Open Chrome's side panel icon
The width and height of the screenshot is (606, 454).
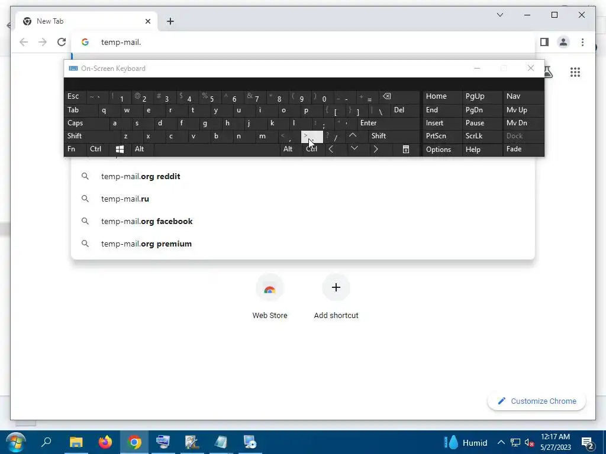(x=544, y=42)
